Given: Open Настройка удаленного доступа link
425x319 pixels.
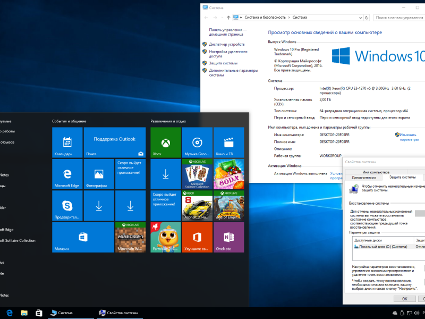Looking at the screenshot, I should tap(228, 54).
